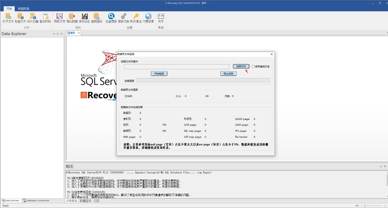Enable the 保存错误页号 checkbox
Image resolution: width=388 pixels, height=208 pixels.
253,66
